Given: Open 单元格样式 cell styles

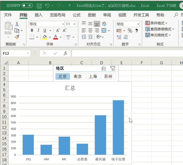Looking at the screenshot, I should (158, 35).
